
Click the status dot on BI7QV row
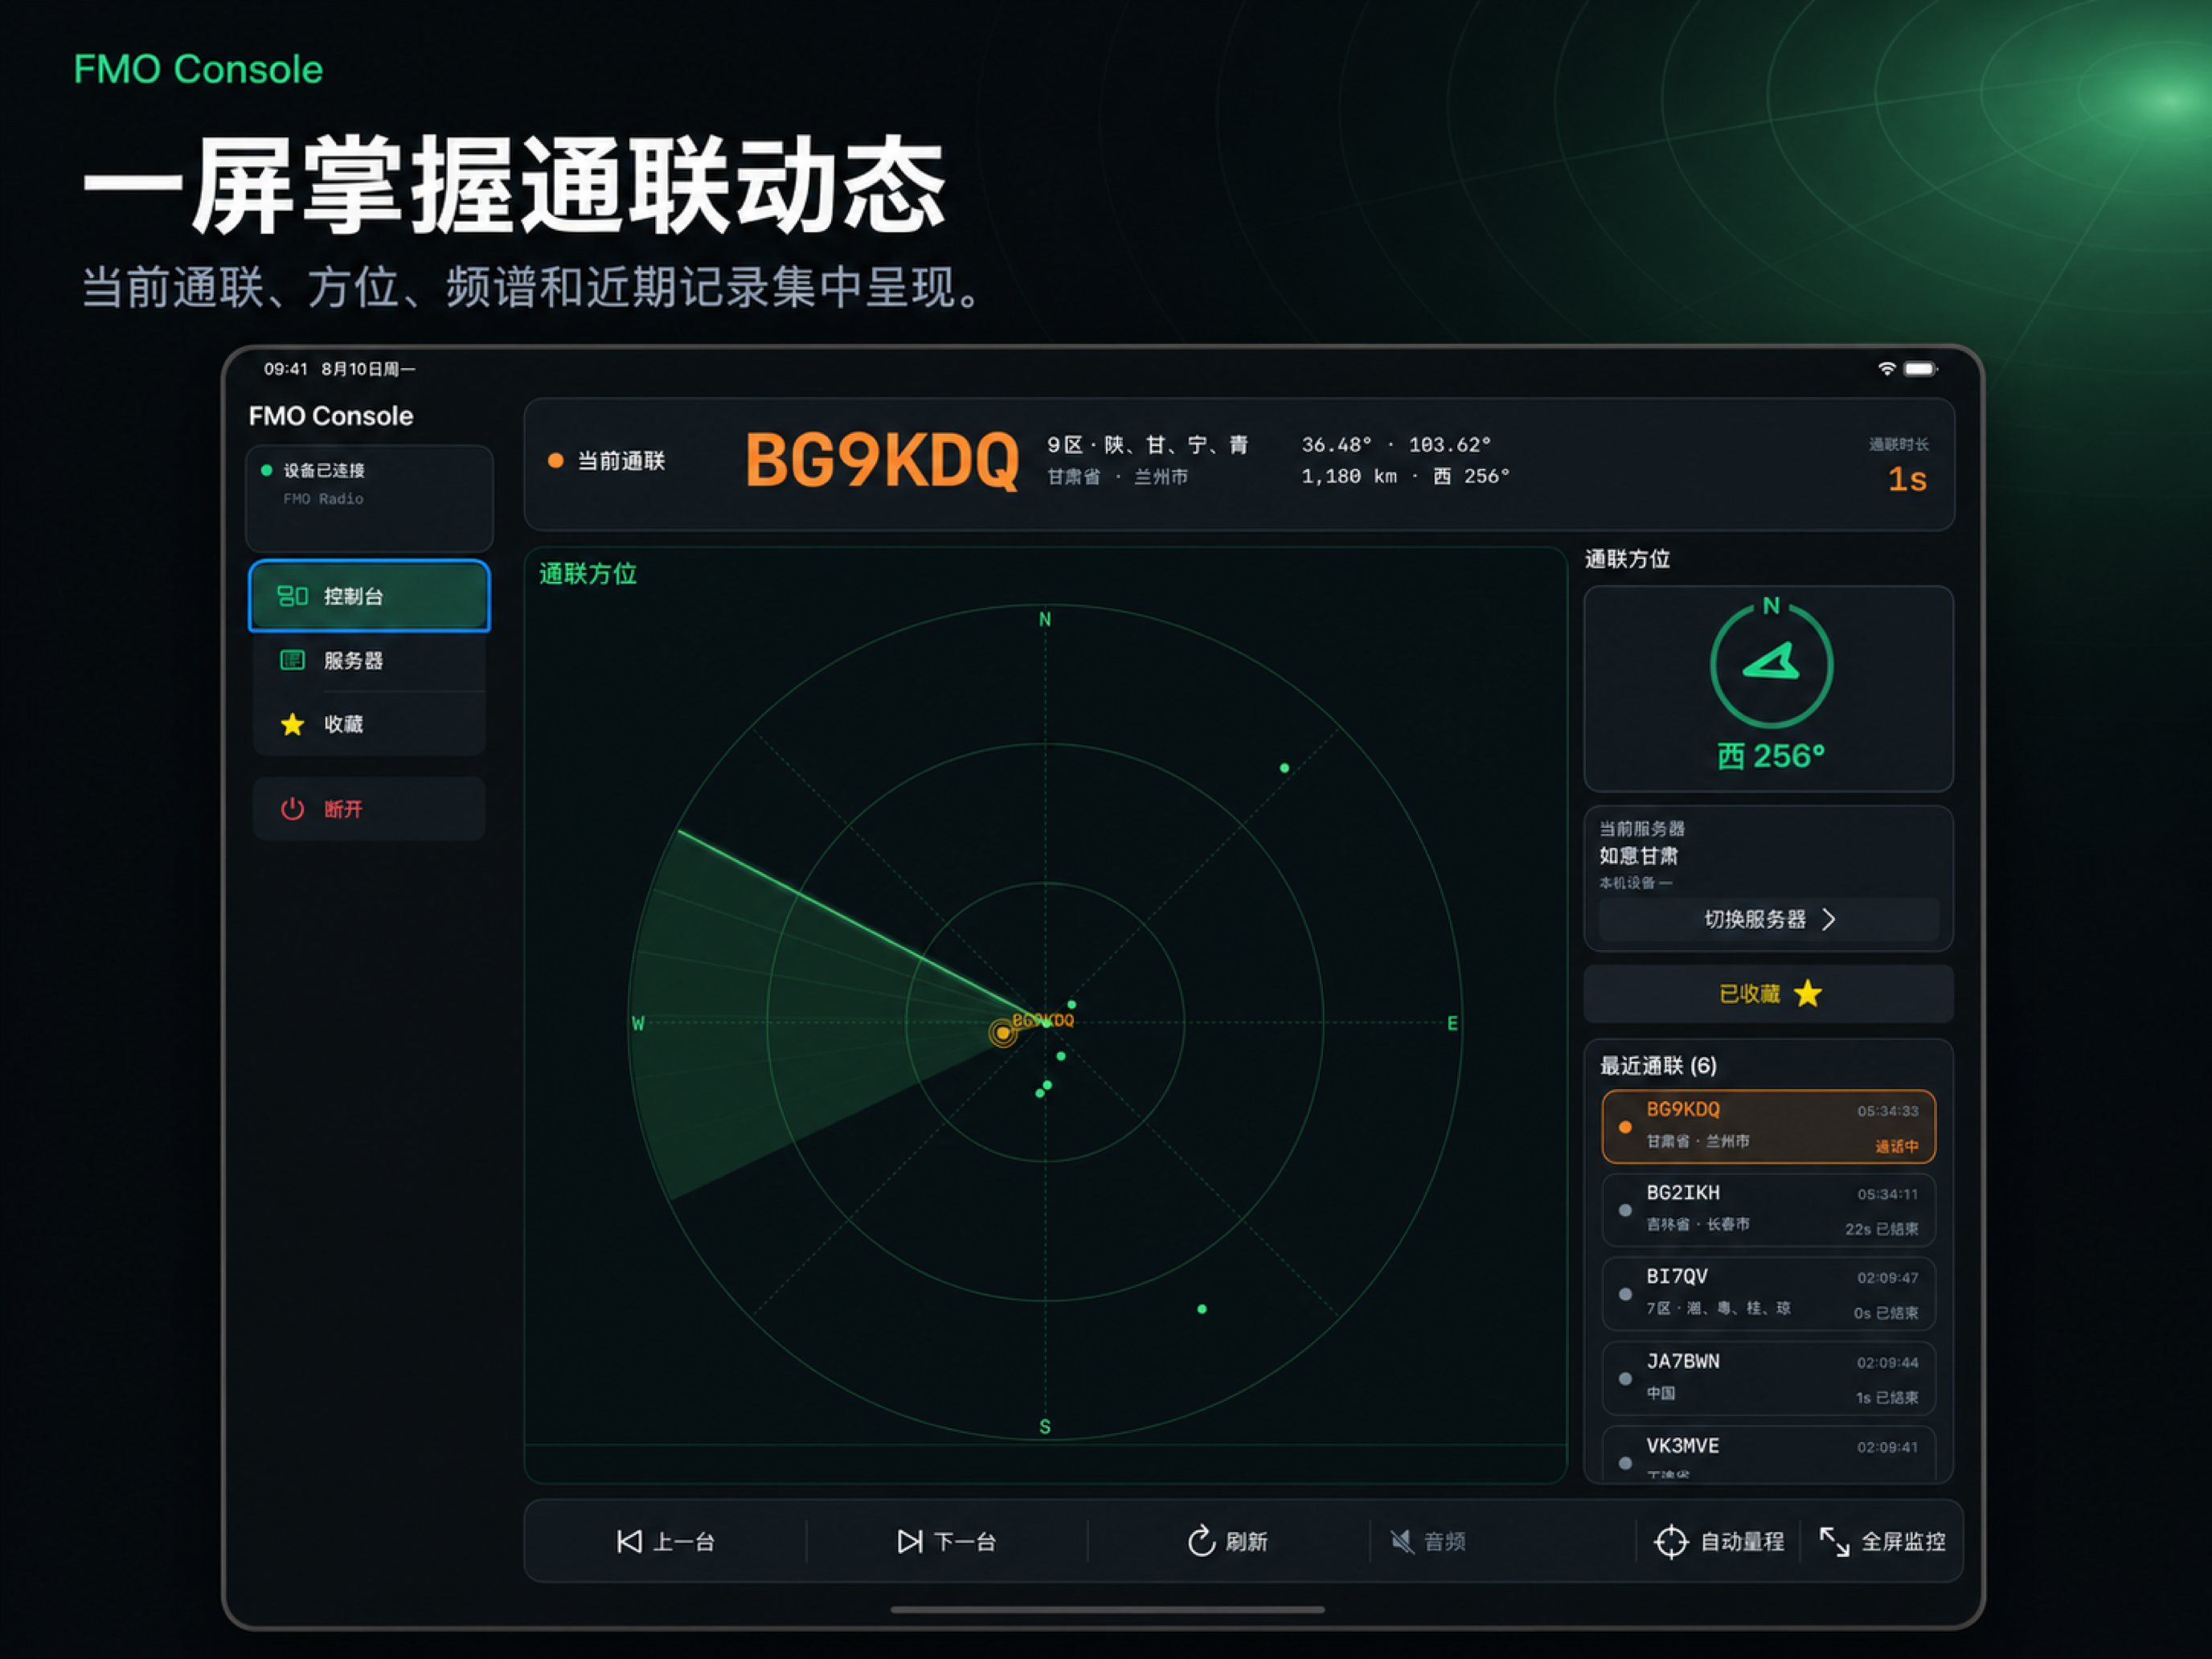pos(1625,1294)
